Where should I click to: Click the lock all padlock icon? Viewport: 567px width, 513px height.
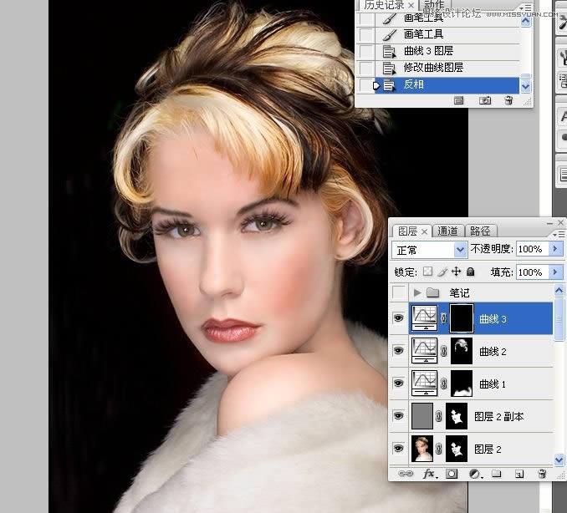coord(471,272)
